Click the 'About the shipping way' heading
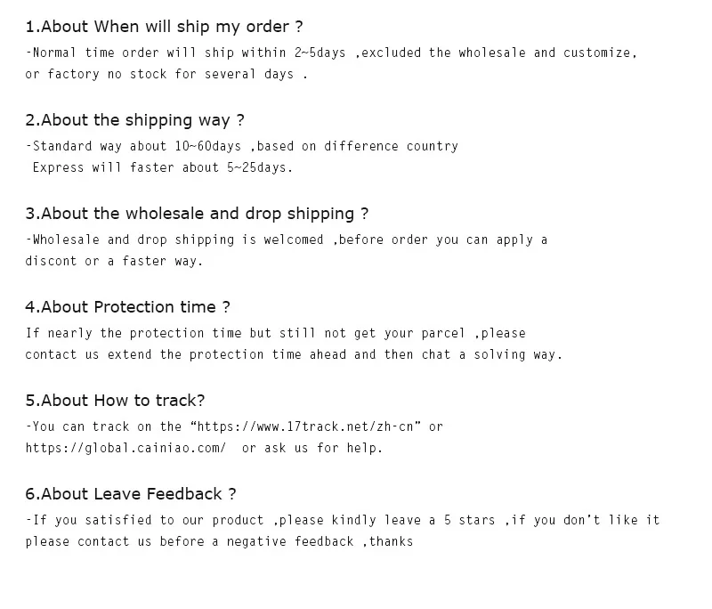This screenshot has width=712, height=609. click(x=134, y=120)
